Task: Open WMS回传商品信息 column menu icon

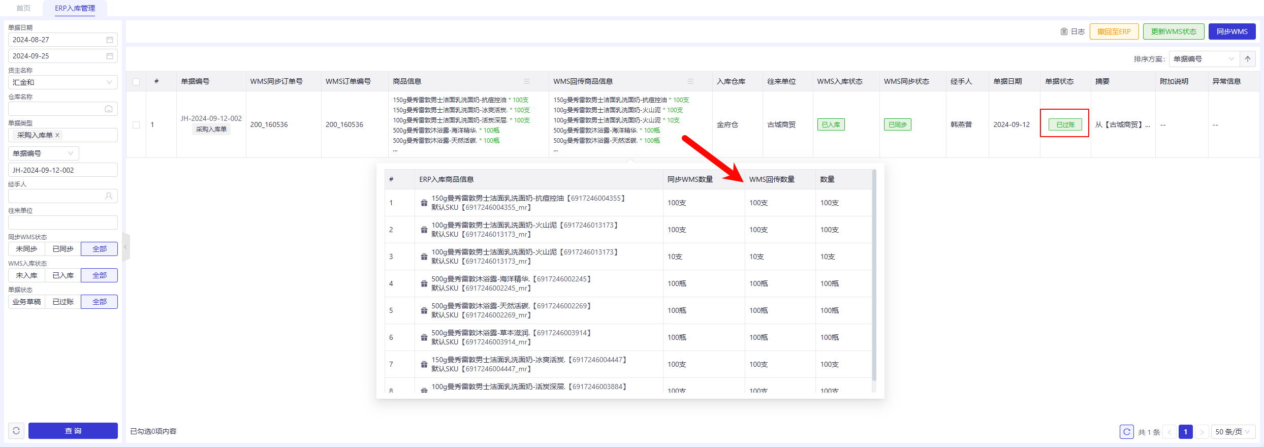Action: (x=690, y=81)
